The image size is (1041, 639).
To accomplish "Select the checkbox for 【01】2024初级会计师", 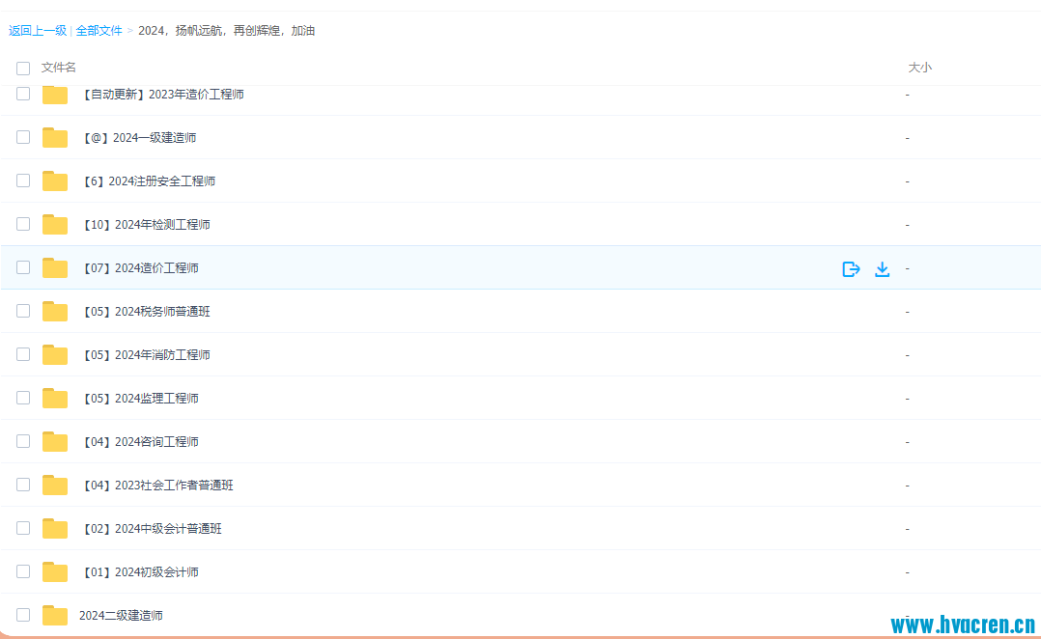I will pos(23,571).
